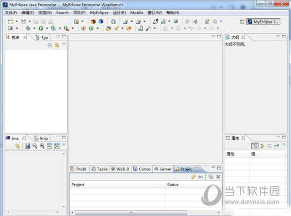291x216 pixels.
Task: Click the Debug bug icon
Action: (28, 29)
